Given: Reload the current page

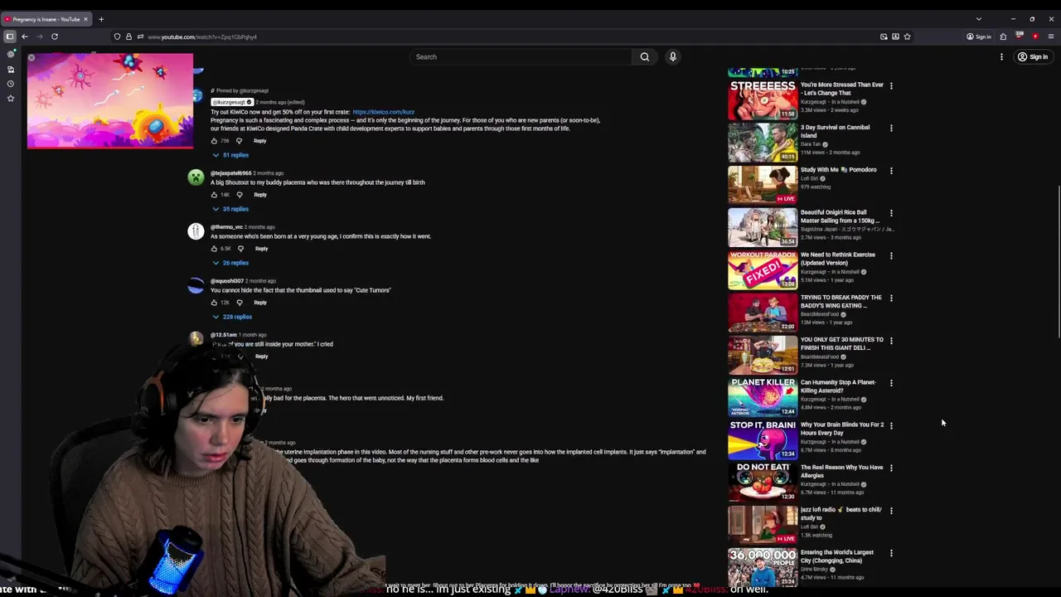Looking at the screenshot, I should [55, 36].
